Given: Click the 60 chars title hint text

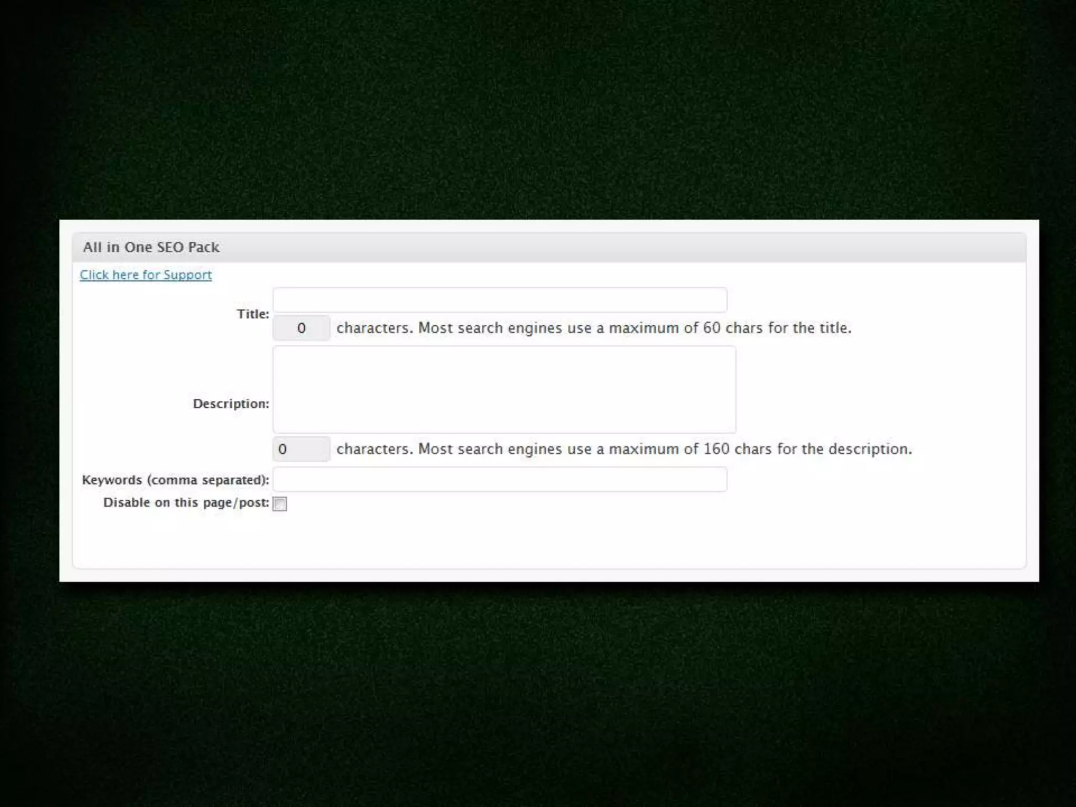Looking at the screenshot, I should 594,328.
